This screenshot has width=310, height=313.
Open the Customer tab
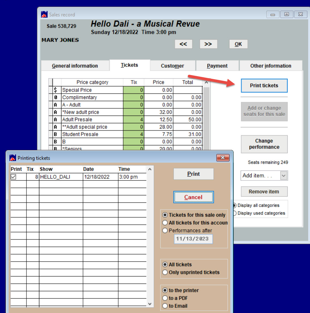(172, 66)
